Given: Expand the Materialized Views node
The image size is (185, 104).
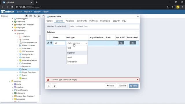Looking at the screenshot, I should point(18,60).
